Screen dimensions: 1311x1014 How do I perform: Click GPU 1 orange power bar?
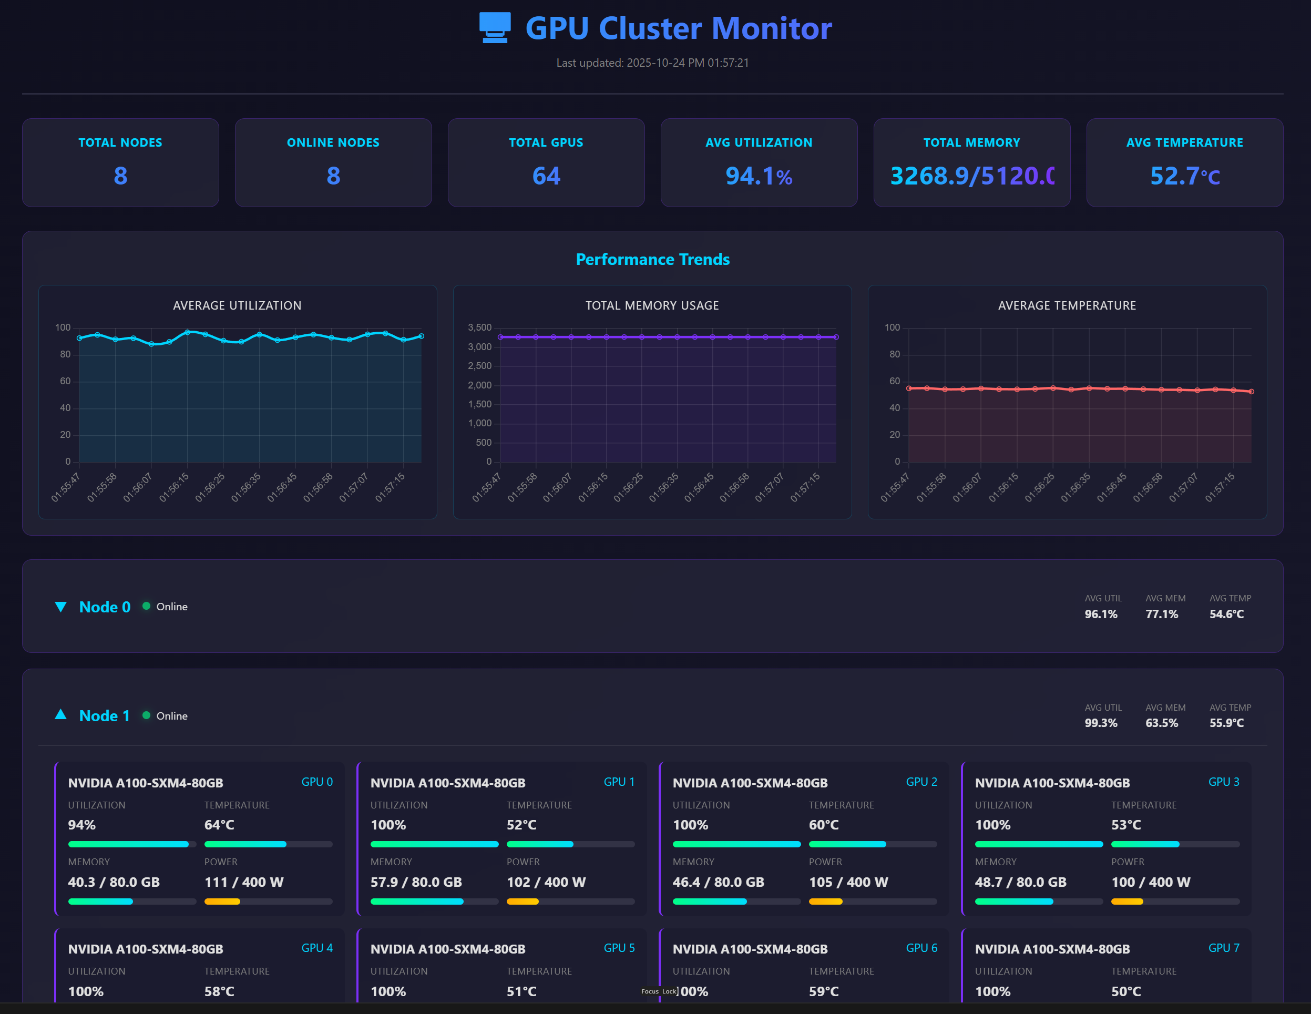pos(523,901)
